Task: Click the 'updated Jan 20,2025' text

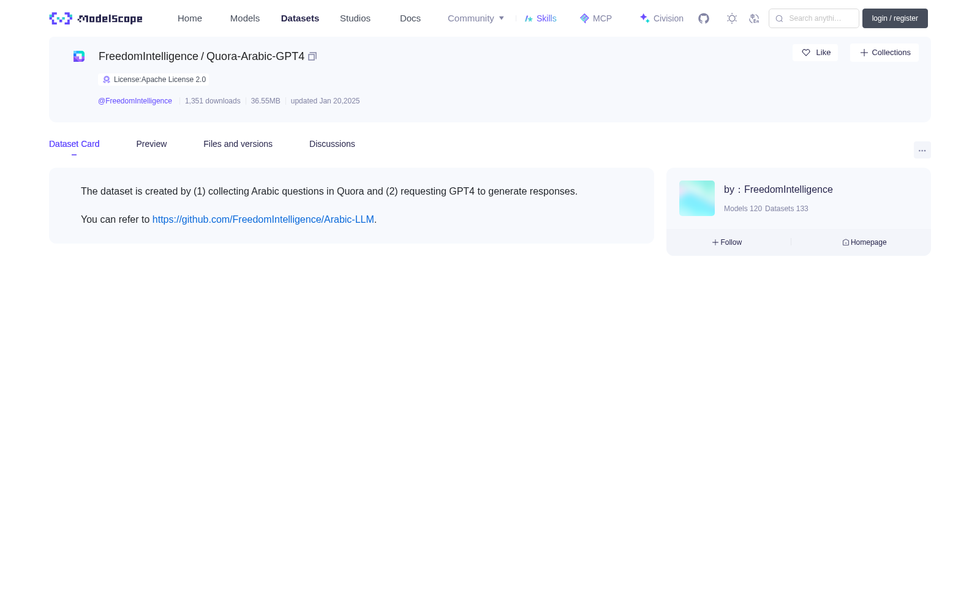Action: (x=325, y=101)
